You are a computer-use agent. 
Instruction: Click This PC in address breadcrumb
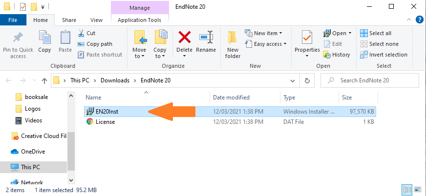coord(80,80)
